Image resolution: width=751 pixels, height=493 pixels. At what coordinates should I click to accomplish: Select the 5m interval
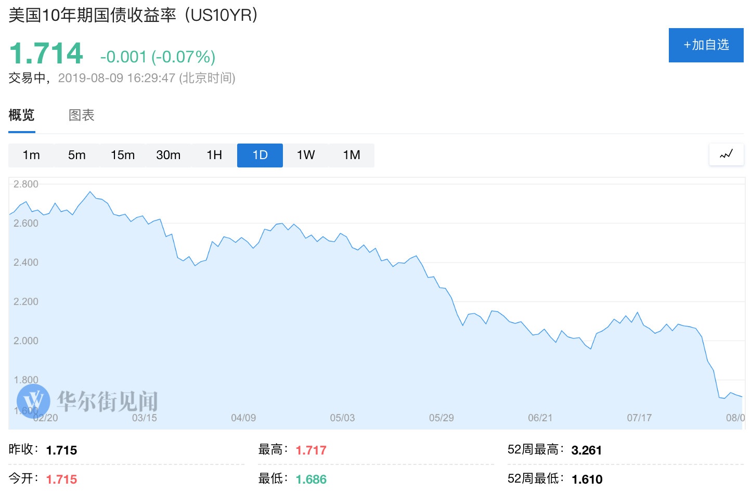tap(77, 155)
